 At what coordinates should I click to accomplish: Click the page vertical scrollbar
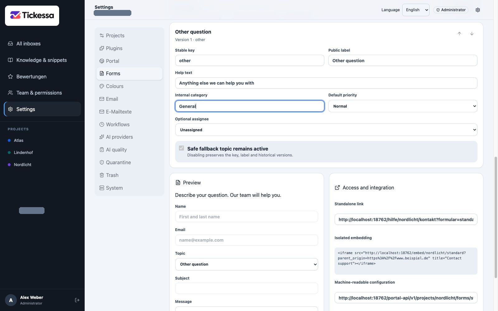coord(496,218)
